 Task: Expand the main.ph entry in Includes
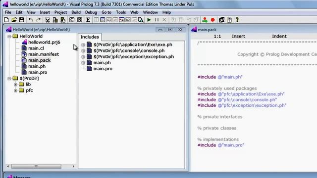pyautogui.click(x=83, y=63)
